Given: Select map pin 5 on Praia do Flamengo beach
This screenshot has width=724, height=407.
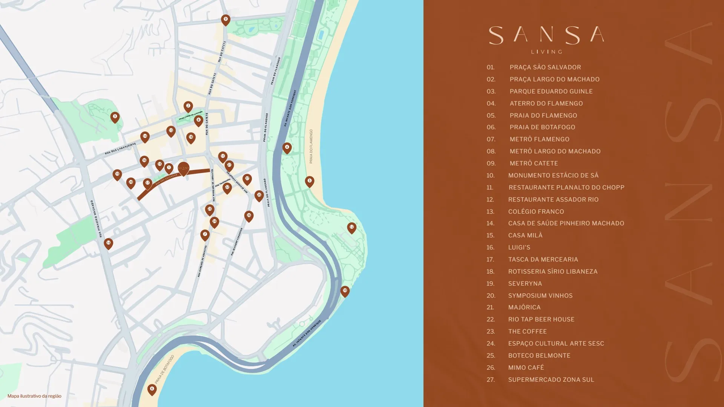Looking at the screenshot, I should (310, 182).
